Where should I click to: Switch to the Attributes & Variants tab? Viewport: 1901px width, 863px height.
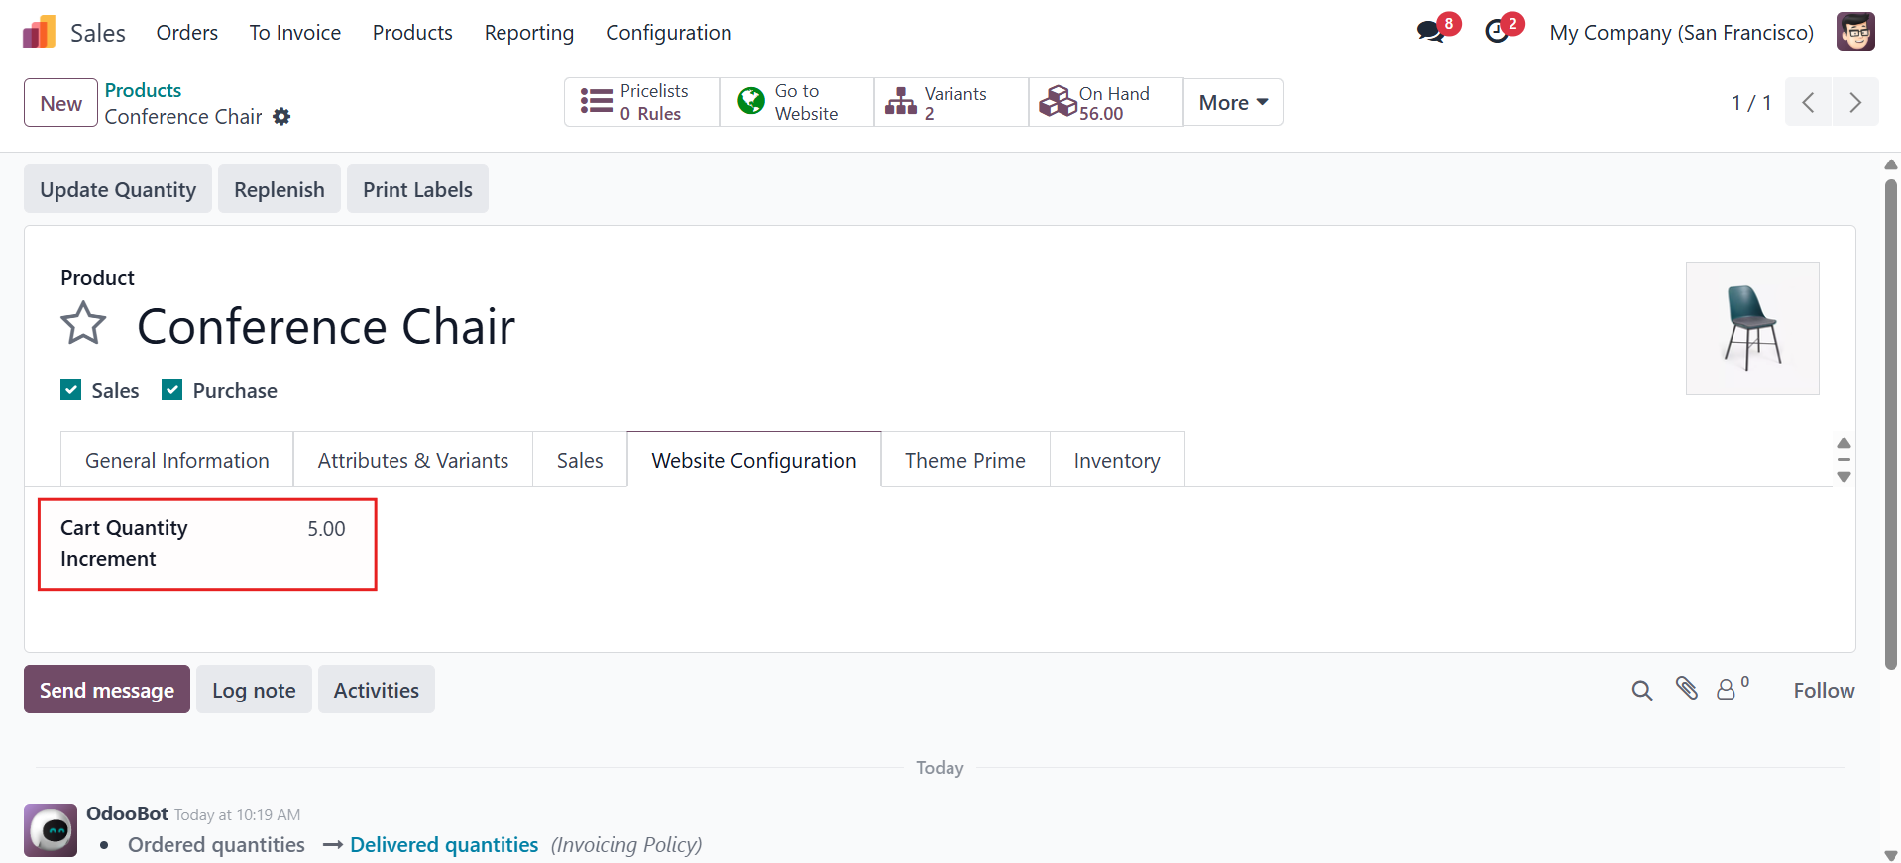click(412, 460)
